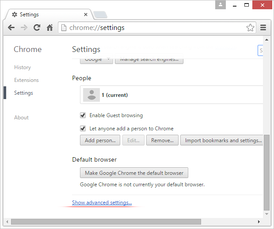This screenshot has width=274, height=229.
Task: Select the 1 (current) person entry
Action: pos(171,95)
